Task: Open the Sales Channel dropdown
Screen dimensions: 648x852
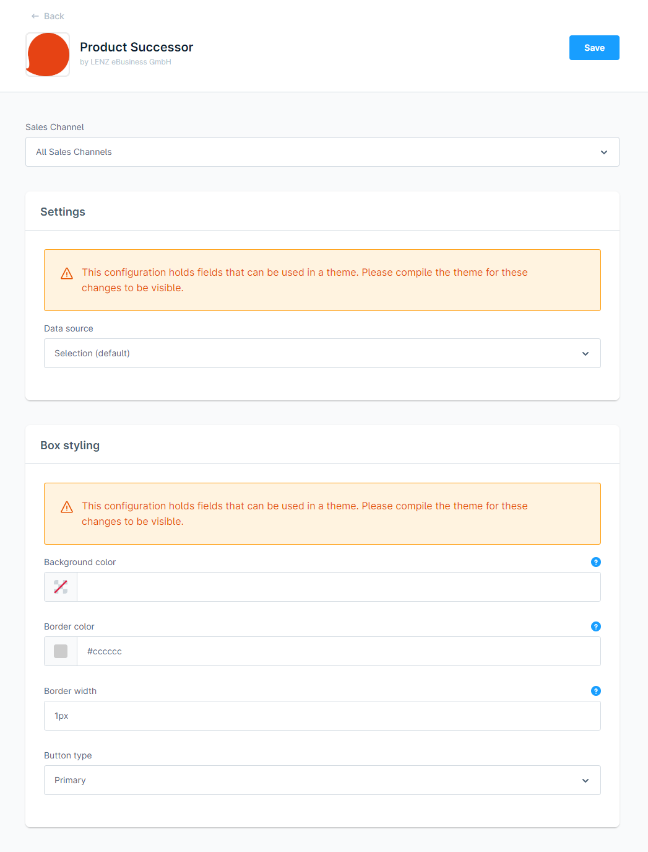Action: (x=322, y=152)
